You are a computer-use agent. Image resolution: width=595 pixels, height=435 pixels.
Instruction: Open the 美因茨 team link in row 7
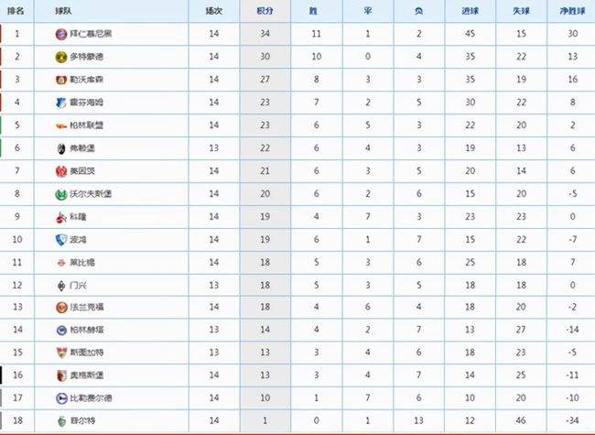82,171
